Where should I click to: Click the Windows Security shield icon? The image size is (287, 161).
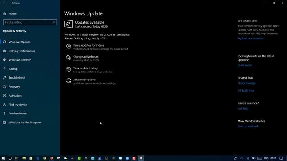[x=4, y=60]
